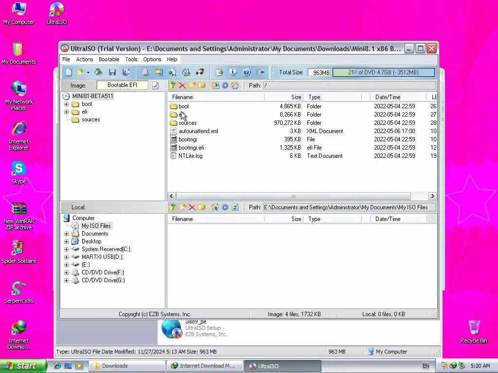498x373 pixels.
Task: Click the Open CD/DVD toolbar icon
Action: 98,72
